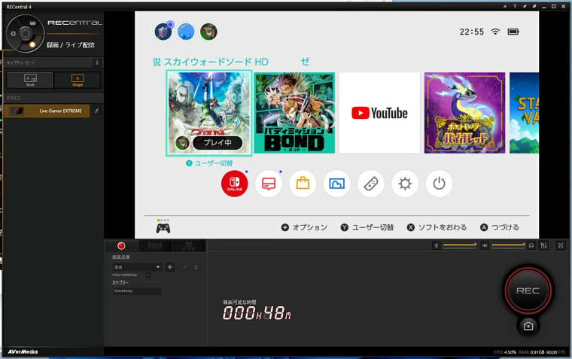Select the Buddy Mission BOND game tile
The image size is (572, 359).
click(294, 113)
